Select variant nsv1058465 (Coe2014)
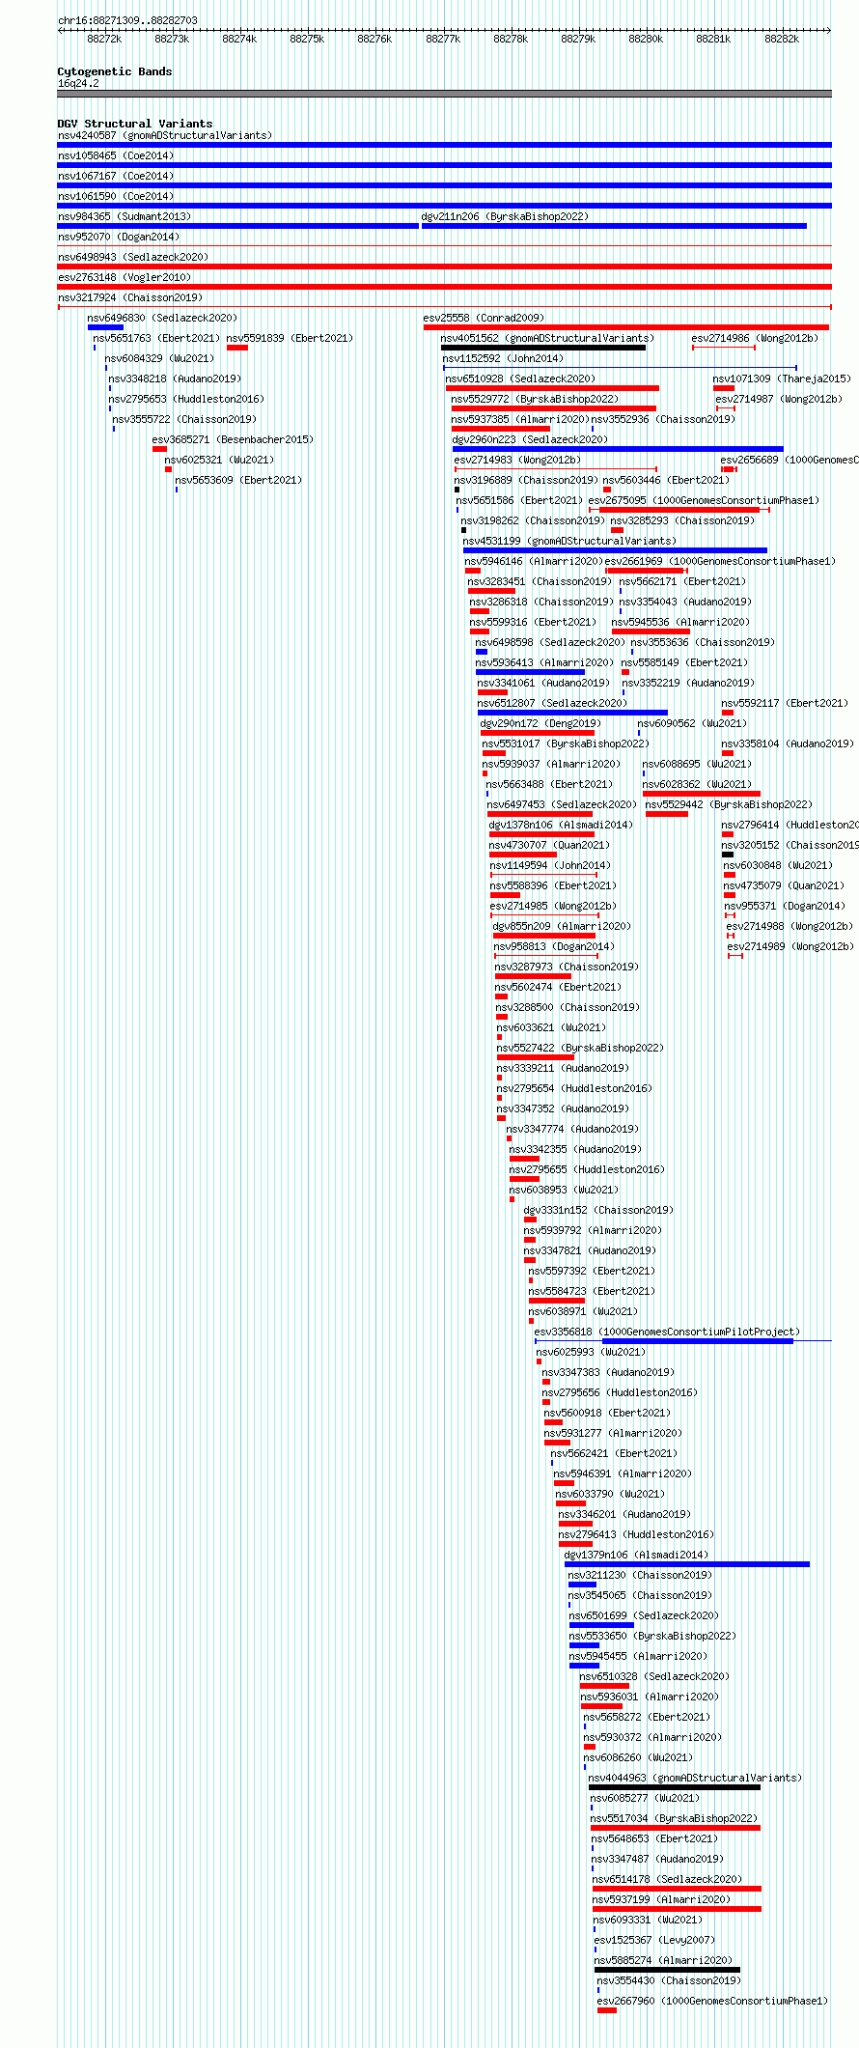This screenshot has width=859, height=2048. tap(116, 155)
